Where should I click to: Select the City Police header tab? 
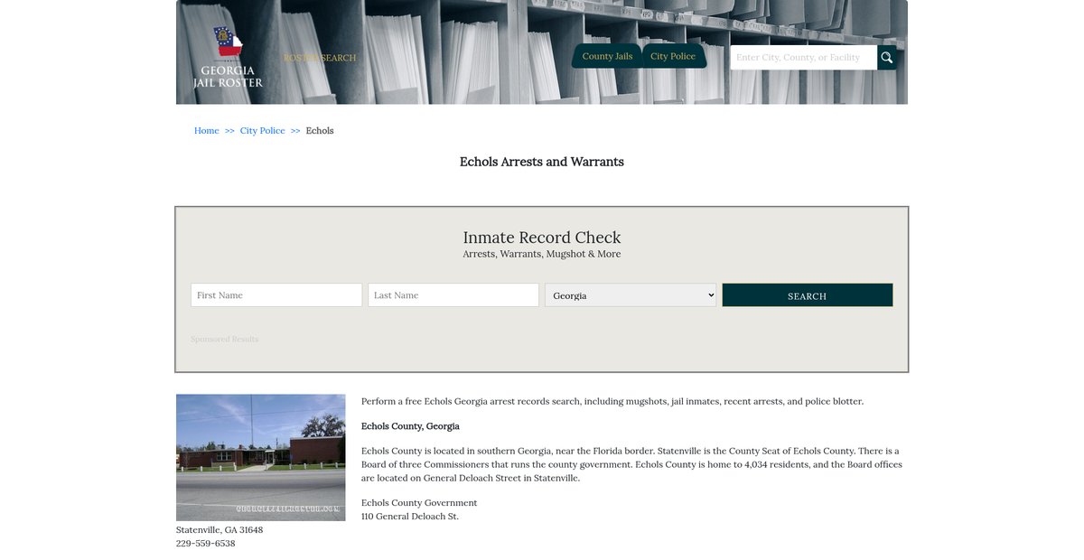point(673,56)
